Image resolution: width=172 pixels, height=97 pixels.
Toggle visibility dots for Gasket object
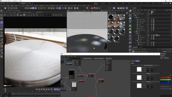point(149,39)
